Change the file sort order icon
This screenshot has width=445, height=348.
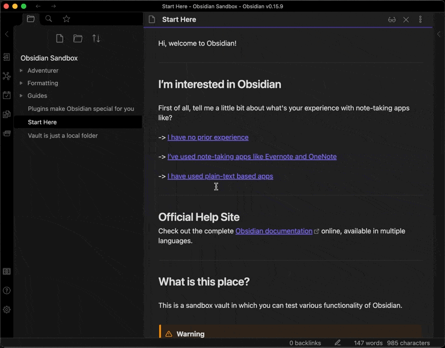96,38
